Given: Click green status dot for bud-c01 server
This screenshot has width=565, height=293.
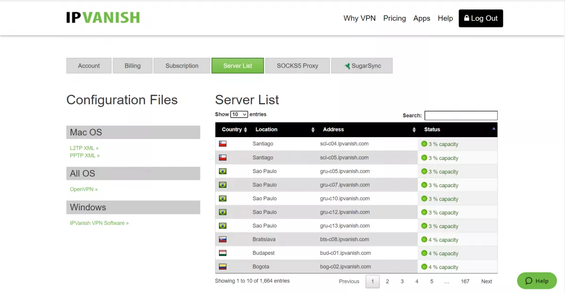Looking at the screenshot, I should pos(424,253).
